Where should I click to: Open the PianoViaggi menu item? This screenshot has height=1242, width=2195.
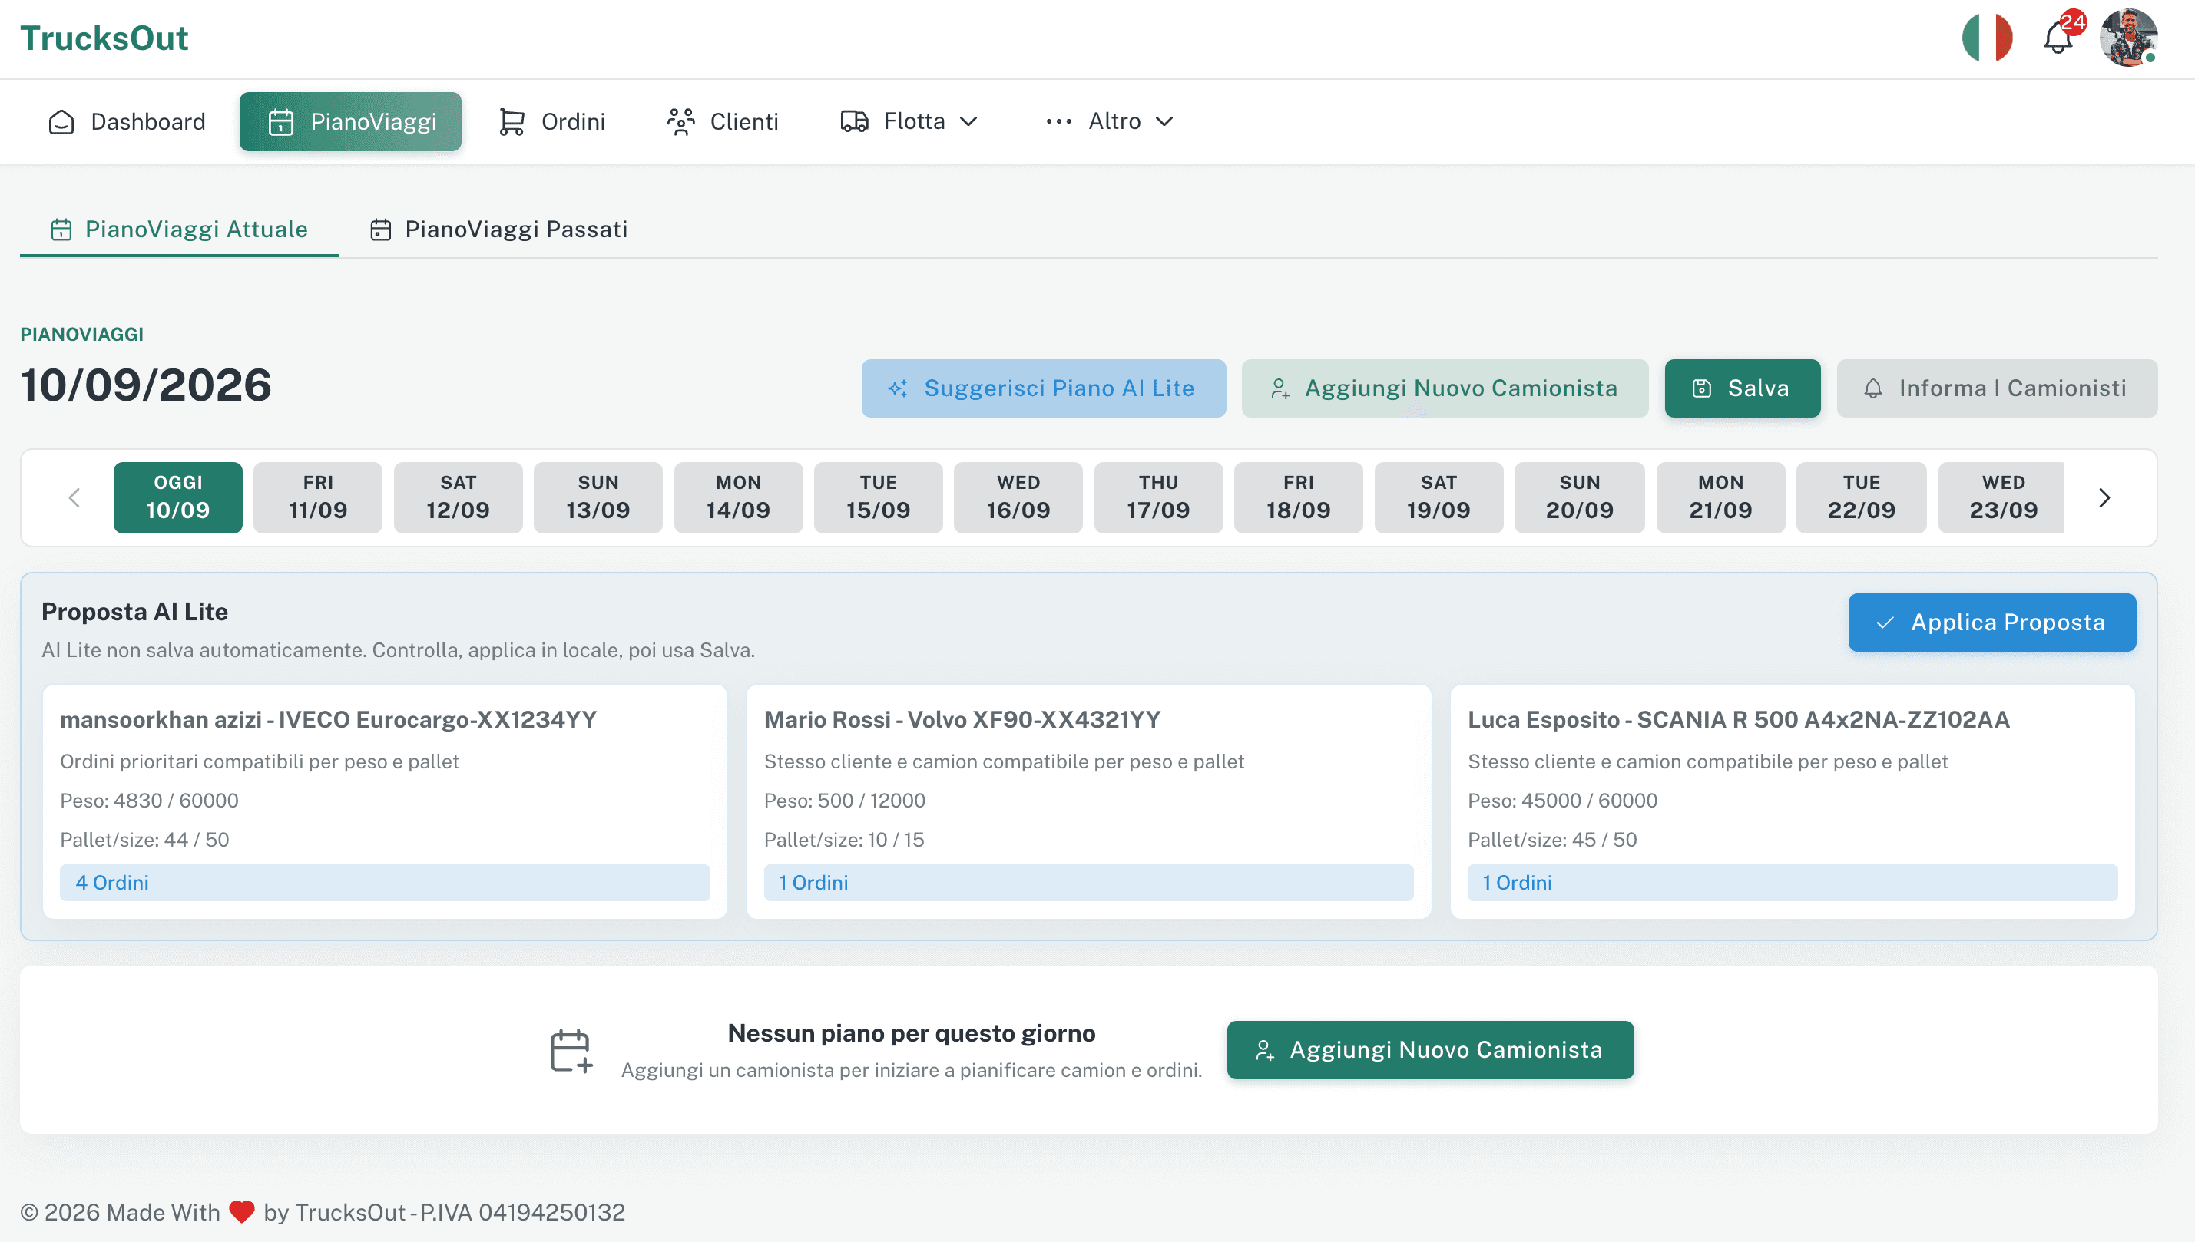350,121
